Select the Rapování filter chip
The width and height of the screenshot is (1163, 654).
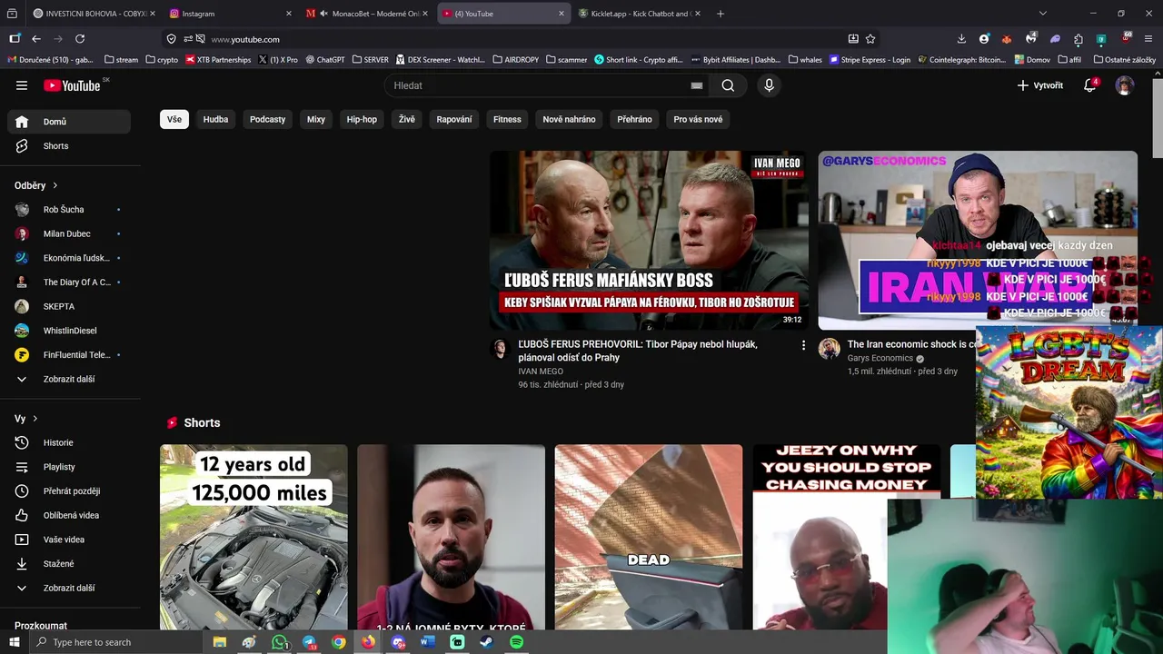(x=454, y=119)
